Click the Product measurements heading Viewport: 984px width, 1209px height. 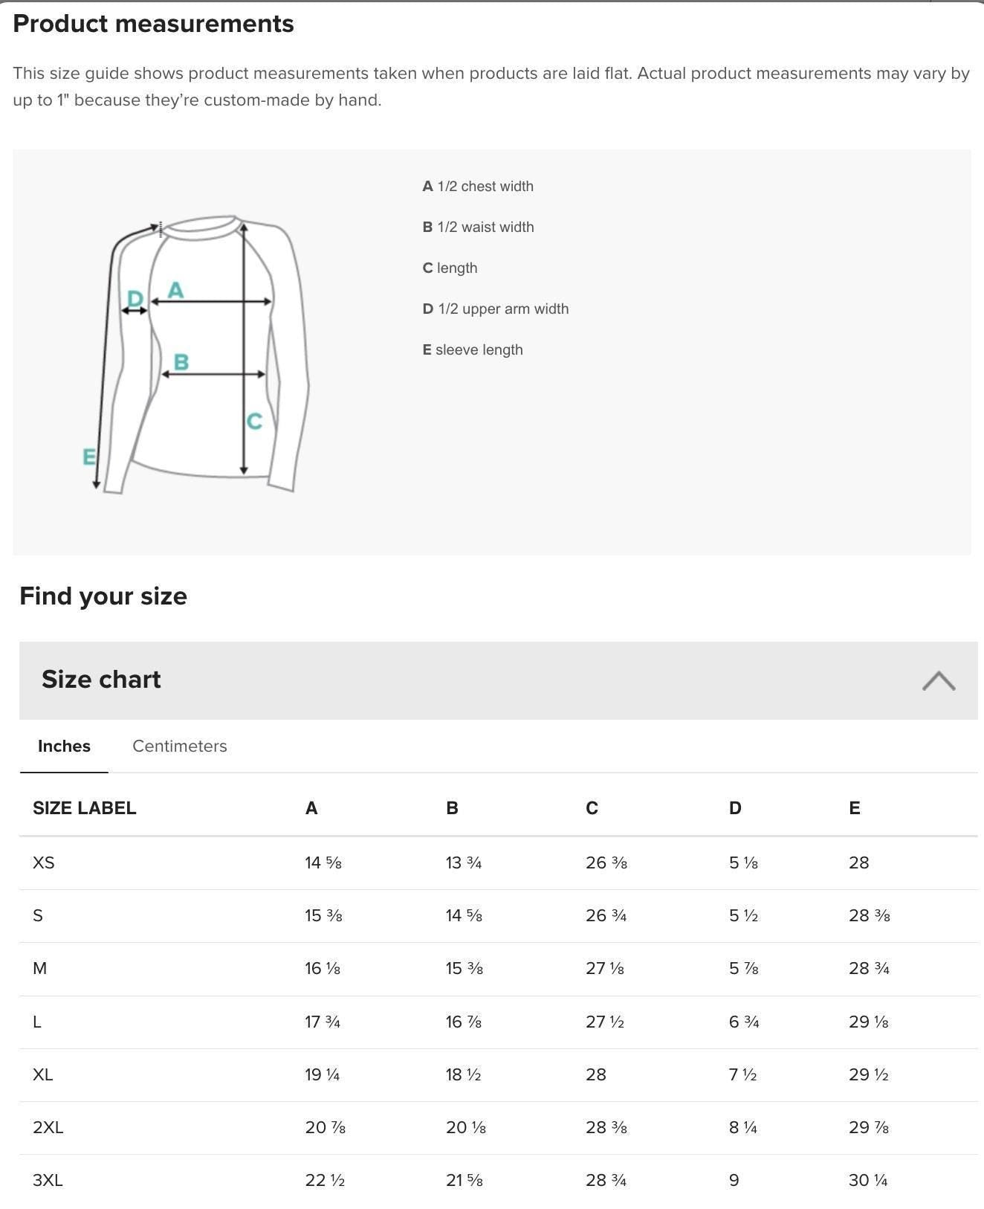click(x=155, y=23)
